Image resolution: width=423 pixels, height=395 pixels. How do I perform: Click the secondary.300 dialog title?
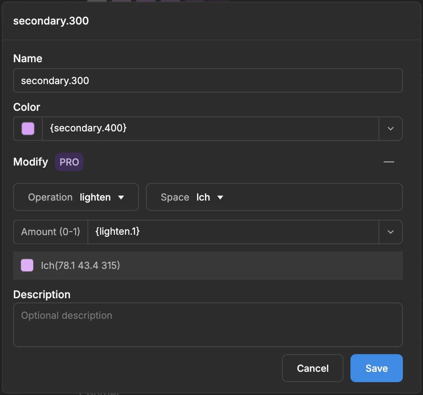coord(51,21)
